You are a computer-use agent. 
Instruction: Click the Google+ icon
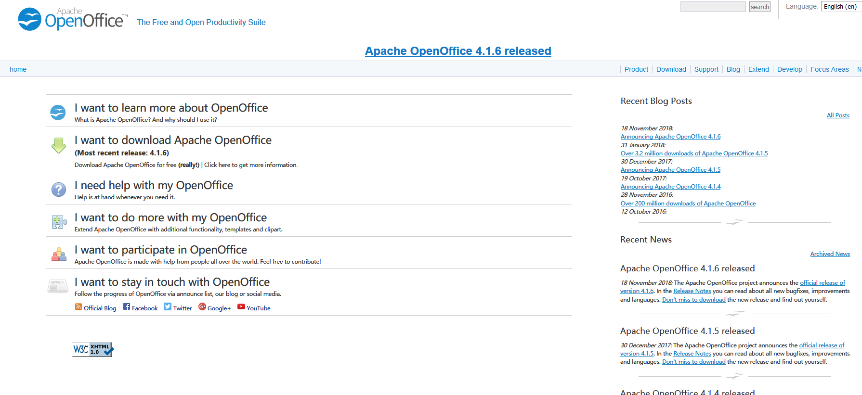(x=202, y=306)
